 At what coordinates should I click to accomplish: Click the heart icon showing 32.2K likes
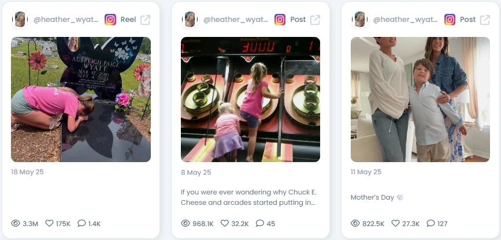point(225,223)
